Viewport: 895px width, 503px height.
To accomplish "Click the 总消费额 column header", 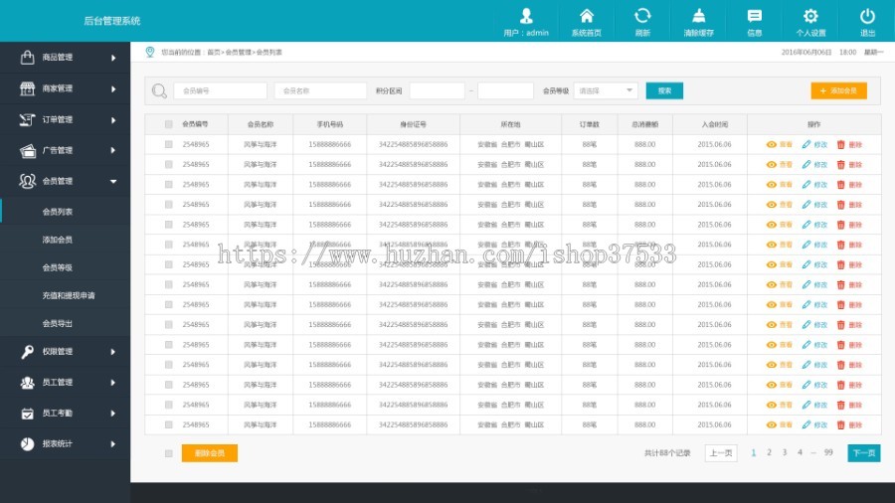I will [645, 124].
